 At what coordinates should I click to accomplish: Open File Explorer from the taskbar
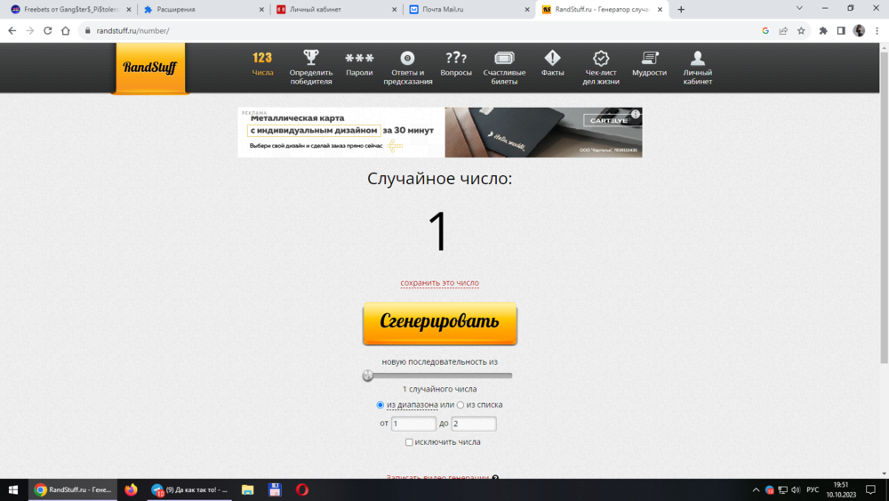coord(247,489)
